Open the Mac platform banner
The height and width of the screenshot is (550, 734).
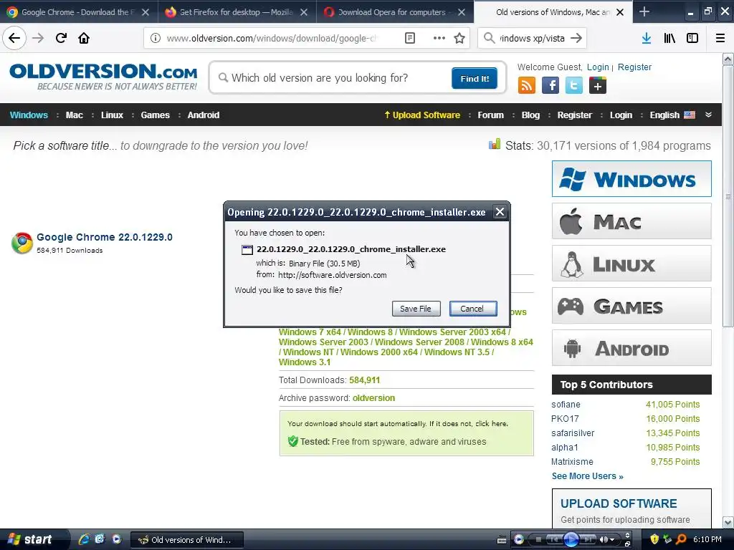coord(631,221)
